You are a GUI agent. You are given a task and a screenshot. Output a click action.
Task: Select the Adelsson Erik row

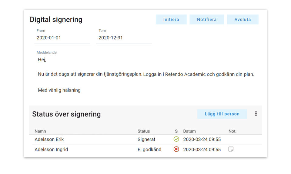(x=49, y=140)
